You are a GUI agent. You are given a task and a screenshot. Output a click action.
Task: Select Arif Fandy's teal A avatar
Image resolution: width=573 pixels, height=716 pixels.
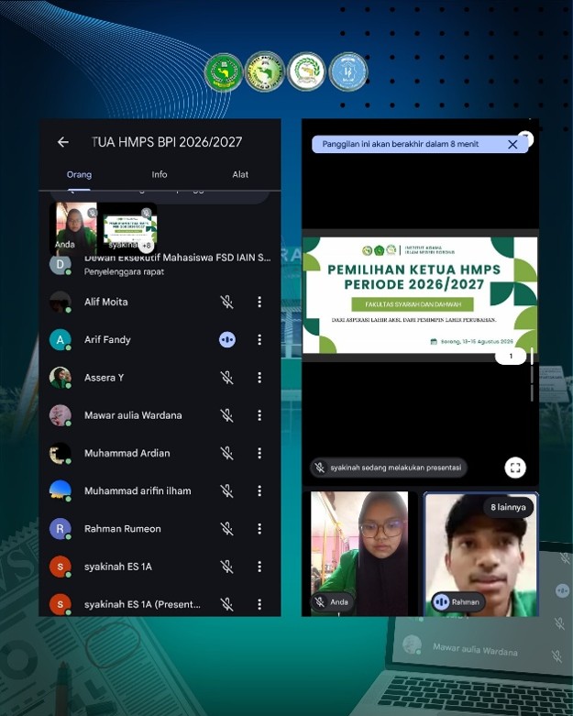click(x=61, y=340)
